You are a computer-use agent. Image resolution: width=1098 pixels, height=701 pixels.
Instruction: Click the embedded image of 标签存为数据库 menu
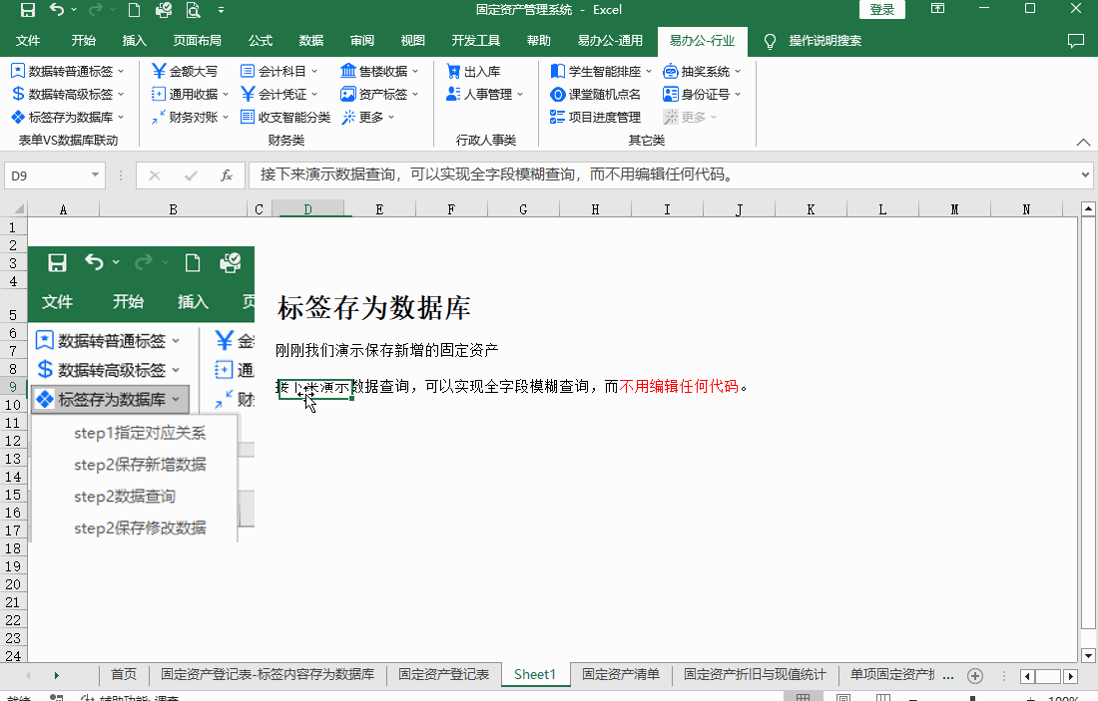pos(142,394)
